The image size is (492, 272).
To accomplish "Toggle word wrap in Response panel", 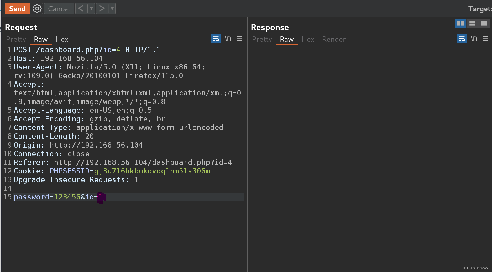I will pos(462,39).
